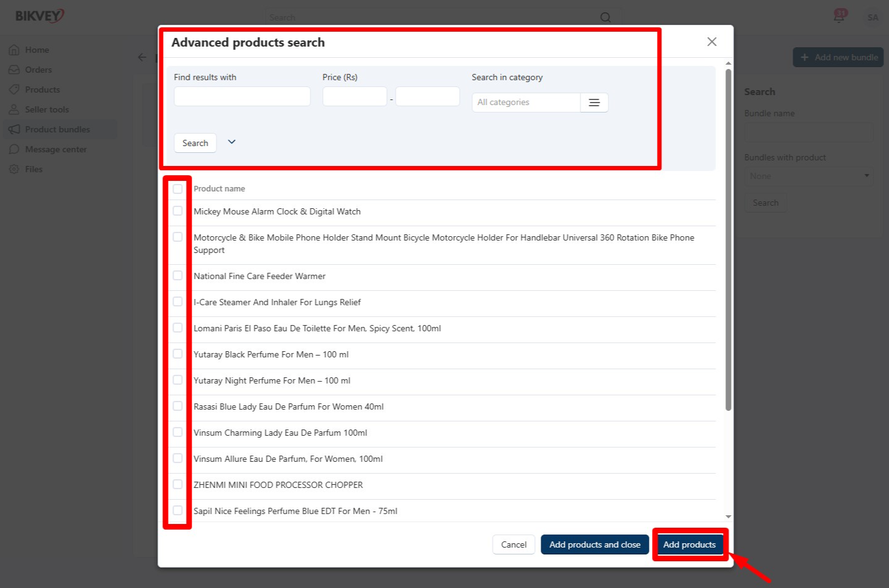Click the scrollbar up arrow

point(728,63)
